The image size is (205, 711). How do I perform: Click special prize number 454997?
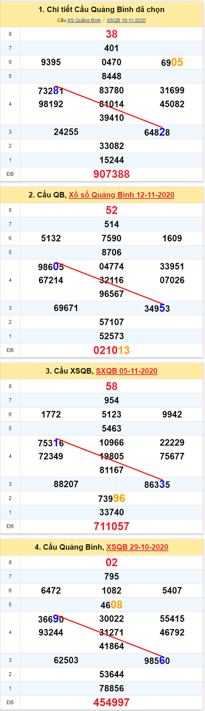tap(111, 702)
